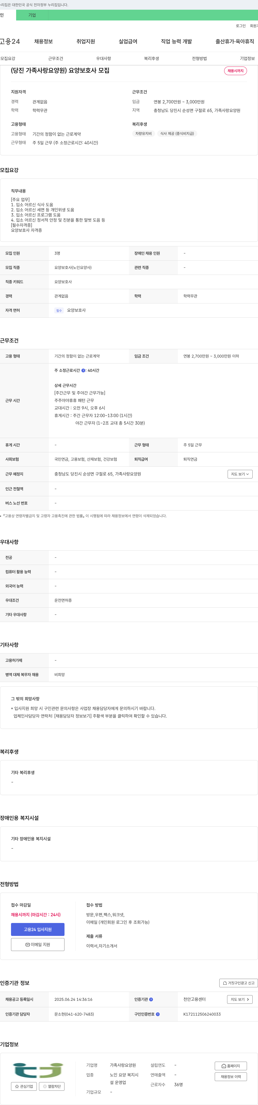This screenshot has height=1105, width=258.
Task: Open the 실업급여 menu
Action: [x=128, y=42]
